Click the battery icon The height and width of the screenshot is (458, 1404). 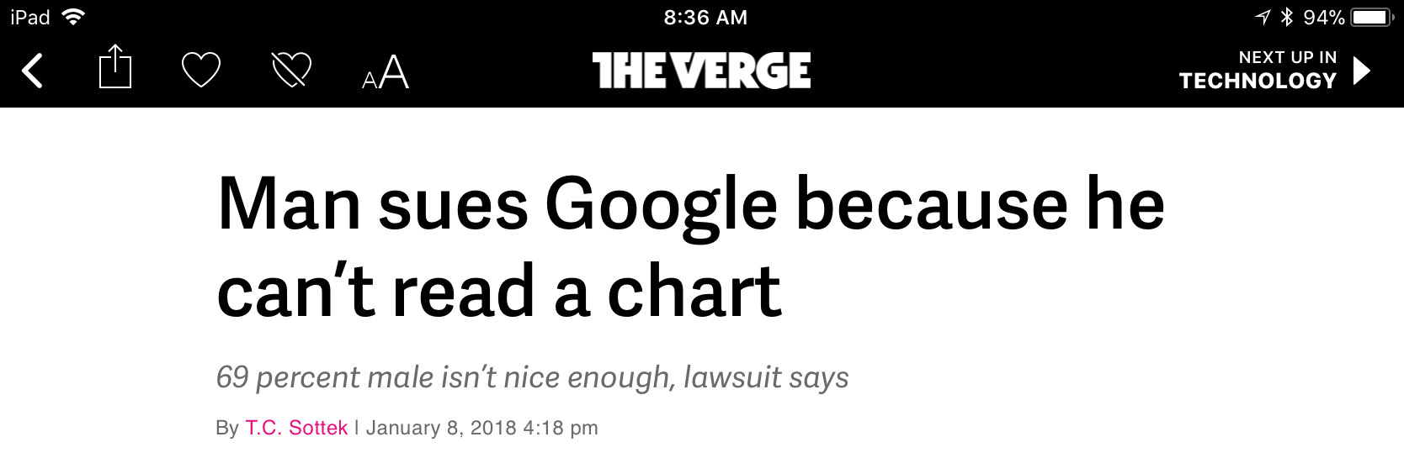(x=1371, y=17)
